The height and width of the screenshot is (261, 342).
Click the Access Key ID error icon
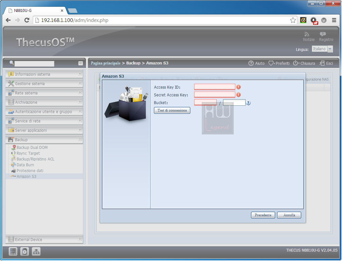point(239,87)
